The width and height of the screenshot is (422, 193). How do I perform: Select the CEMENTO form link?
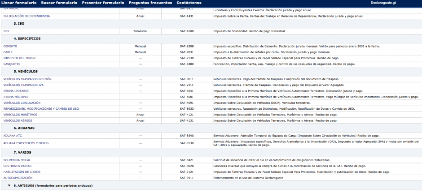(x=11, y=46)
